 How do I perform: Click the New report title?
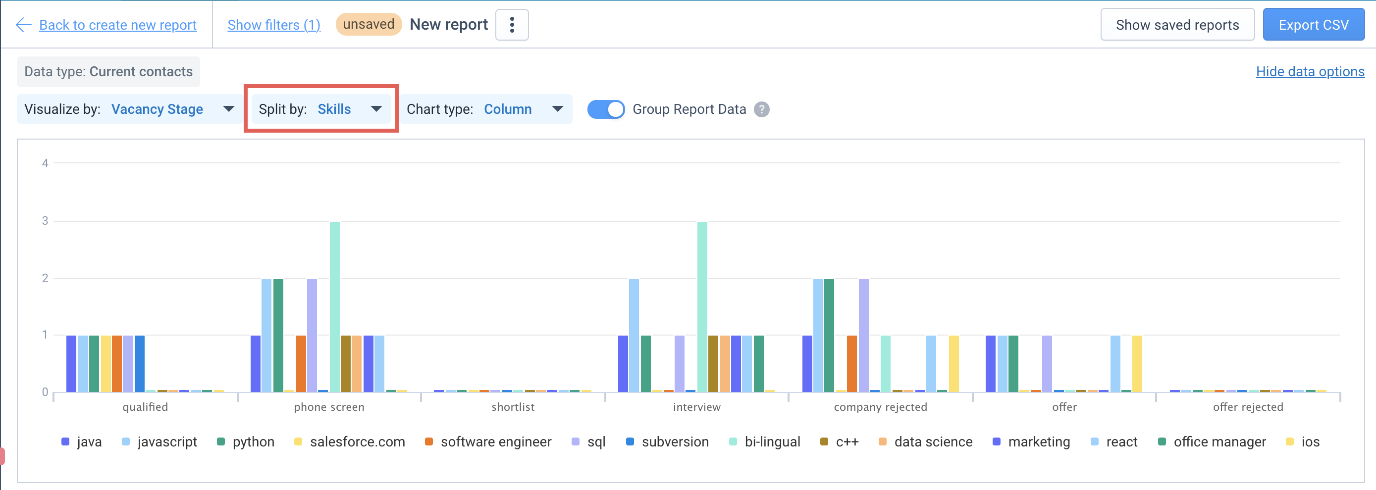449,25
